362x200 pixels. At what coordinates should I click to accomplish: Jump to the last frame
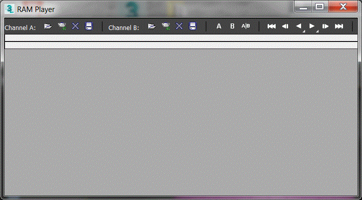[x=339, y=26]
